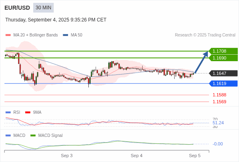Click the 9MA legend red marker
Viewport: 239px width, 162px height.
point(28,113)
